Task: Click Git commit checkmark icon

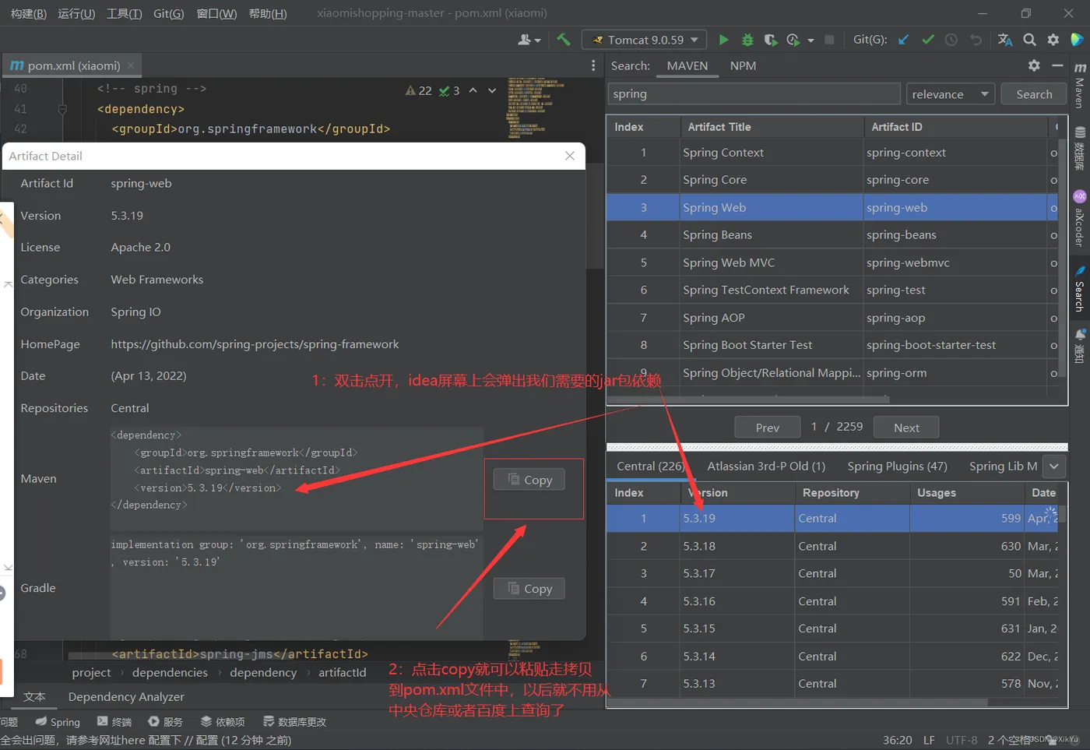Action: 927,40
